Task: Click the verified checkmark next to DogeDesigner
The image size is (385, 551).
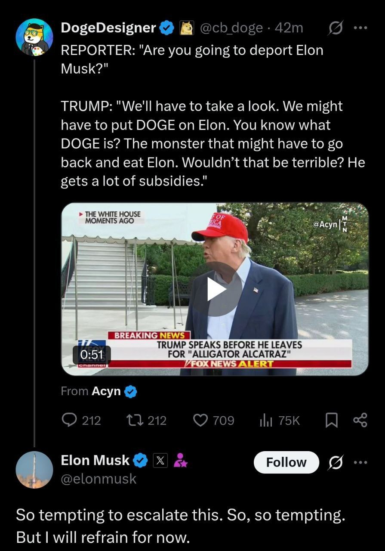Action: pyautogui.click(x=167, y=28)
